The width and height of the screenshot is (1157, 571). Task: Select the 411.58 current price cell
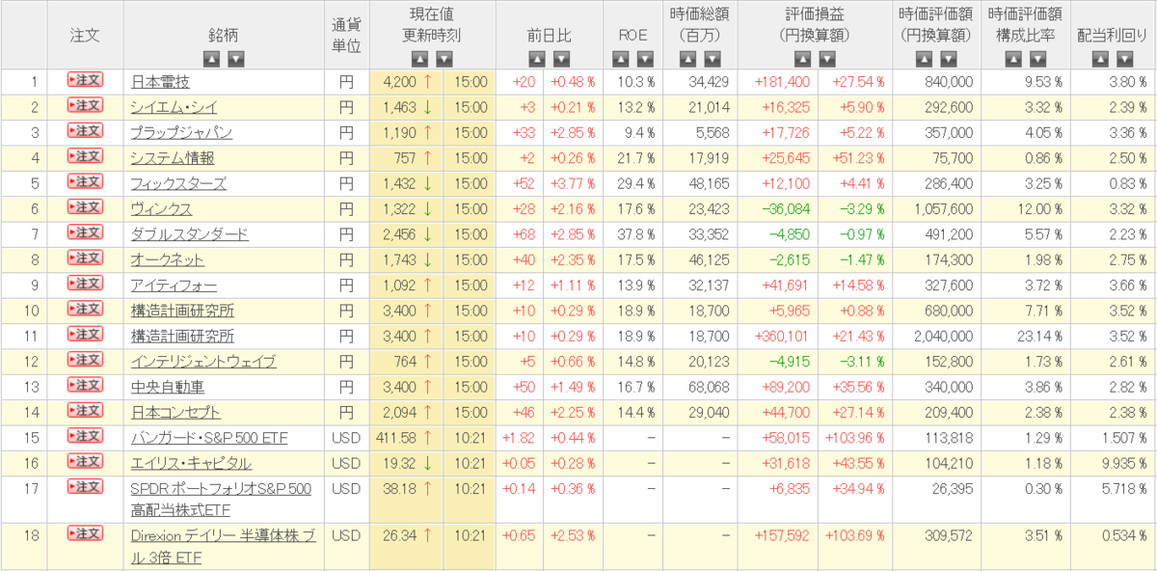click(406, 438)
